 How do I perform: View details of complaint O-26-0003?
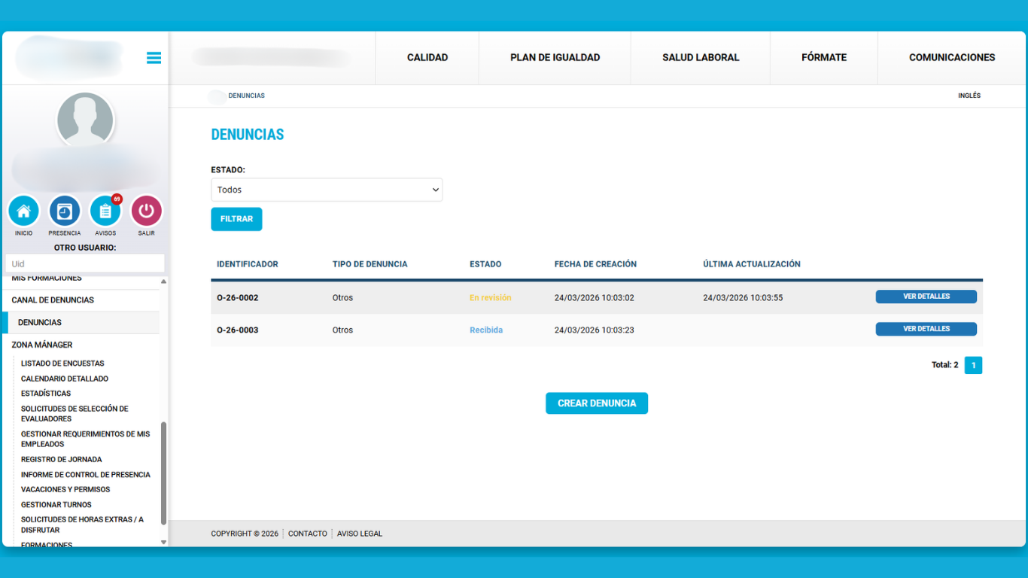point(926,329)
